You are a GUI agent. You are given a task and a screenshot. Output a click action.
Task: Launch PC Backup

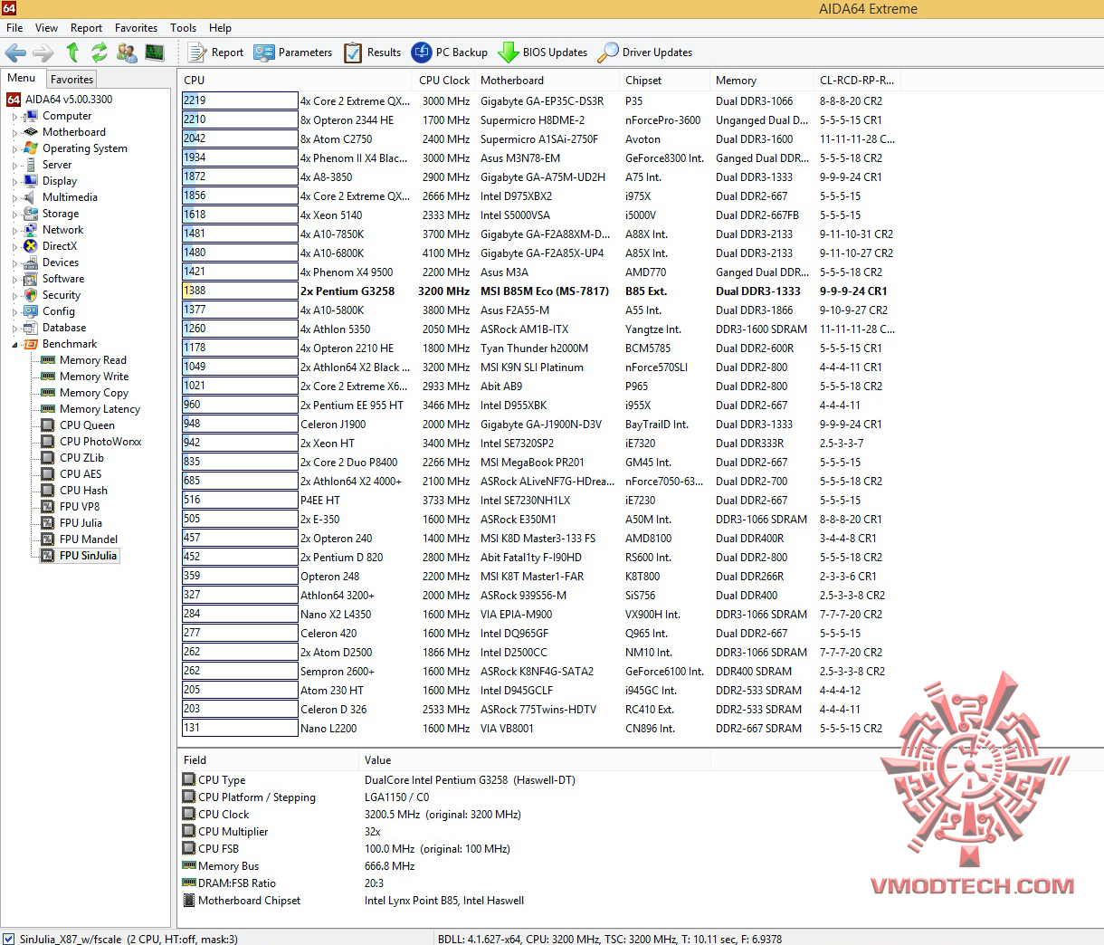(x=450, y=52)
